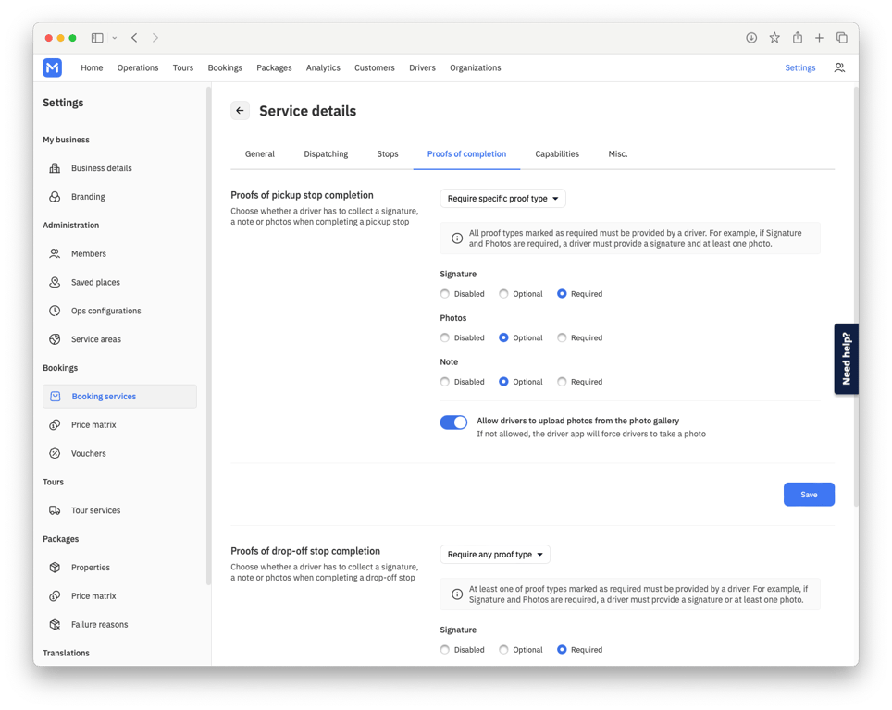Screen dimensions: 892x710
Task: Set pickup Signature to Optional
Action: 503,294
